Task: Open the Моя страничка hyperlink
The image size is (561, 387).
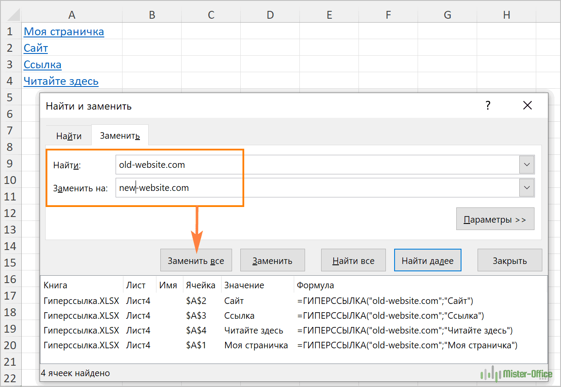Action: tap(64, 32)
